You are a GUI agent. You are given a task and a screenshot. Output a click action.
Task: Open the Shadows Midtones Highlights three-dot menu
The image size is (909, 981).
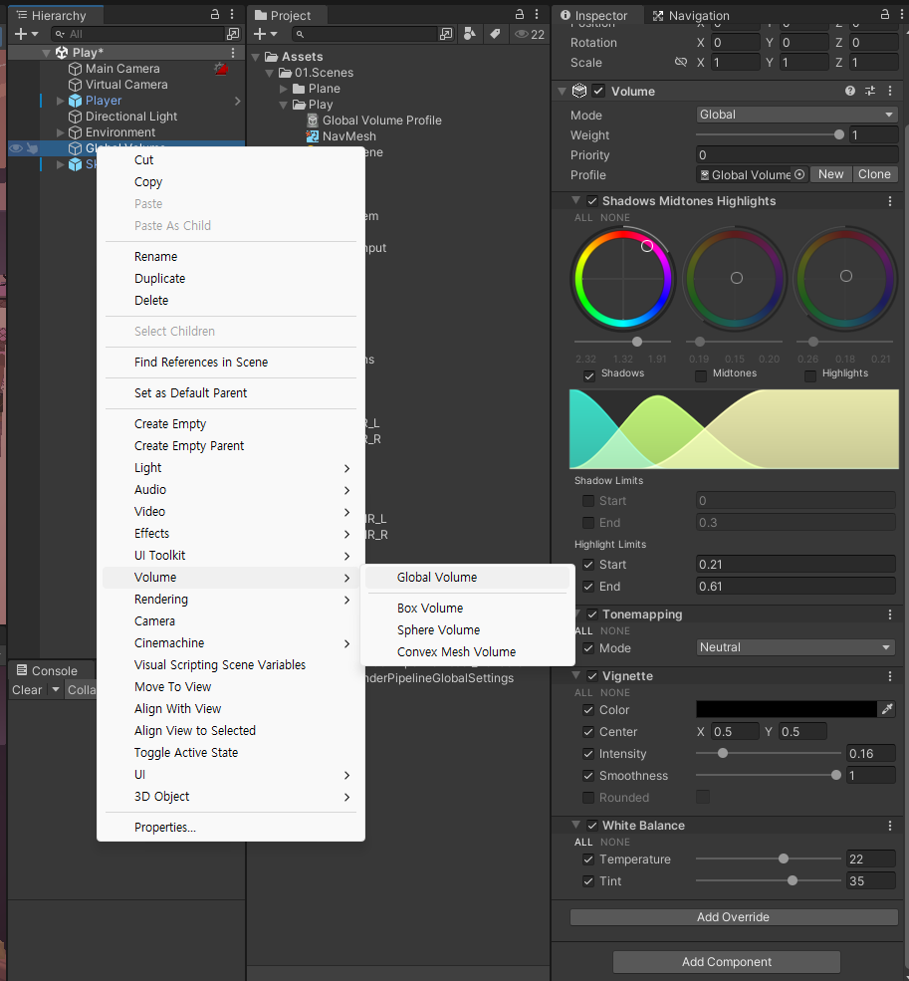(x=890, y=201)
